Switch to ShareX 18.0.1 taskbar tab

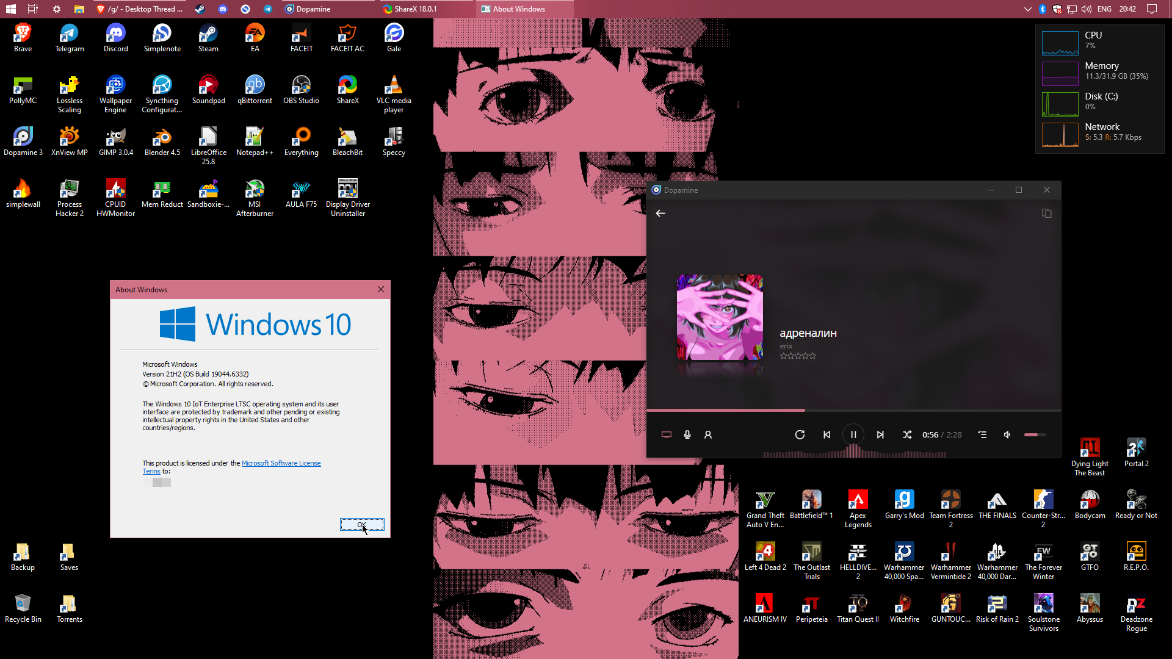pyautogui.click(x=415, y=9)
